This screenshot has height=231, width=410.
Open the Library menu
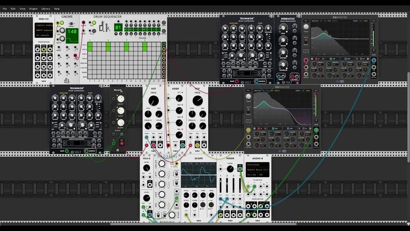click(x=45, y=9)
